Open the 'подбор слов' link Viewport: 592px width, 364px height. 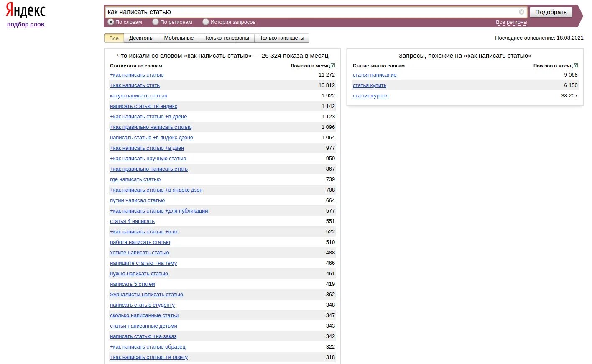pyautogui.click(x=26, y=24)
